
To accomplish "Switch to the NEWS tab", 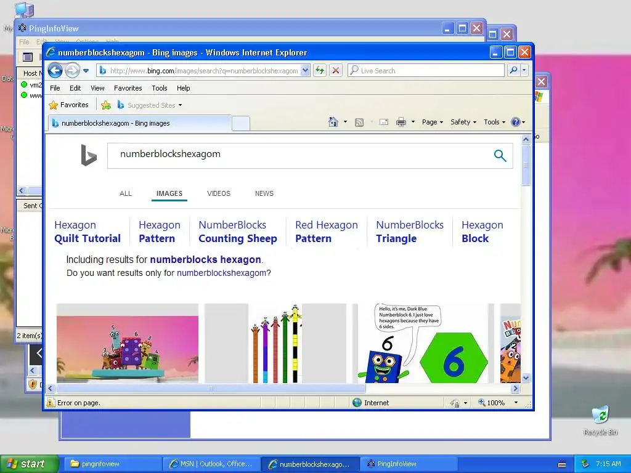I will coord(264,193).
